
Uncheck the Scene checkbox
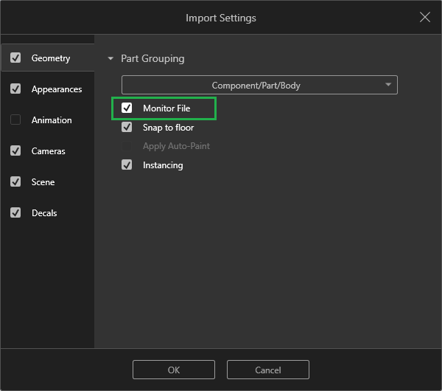(15, 181)
